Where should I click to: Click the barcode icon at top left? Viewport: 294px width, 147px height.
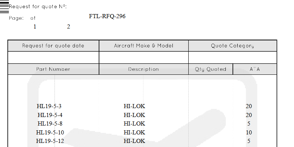click(4, 7)
